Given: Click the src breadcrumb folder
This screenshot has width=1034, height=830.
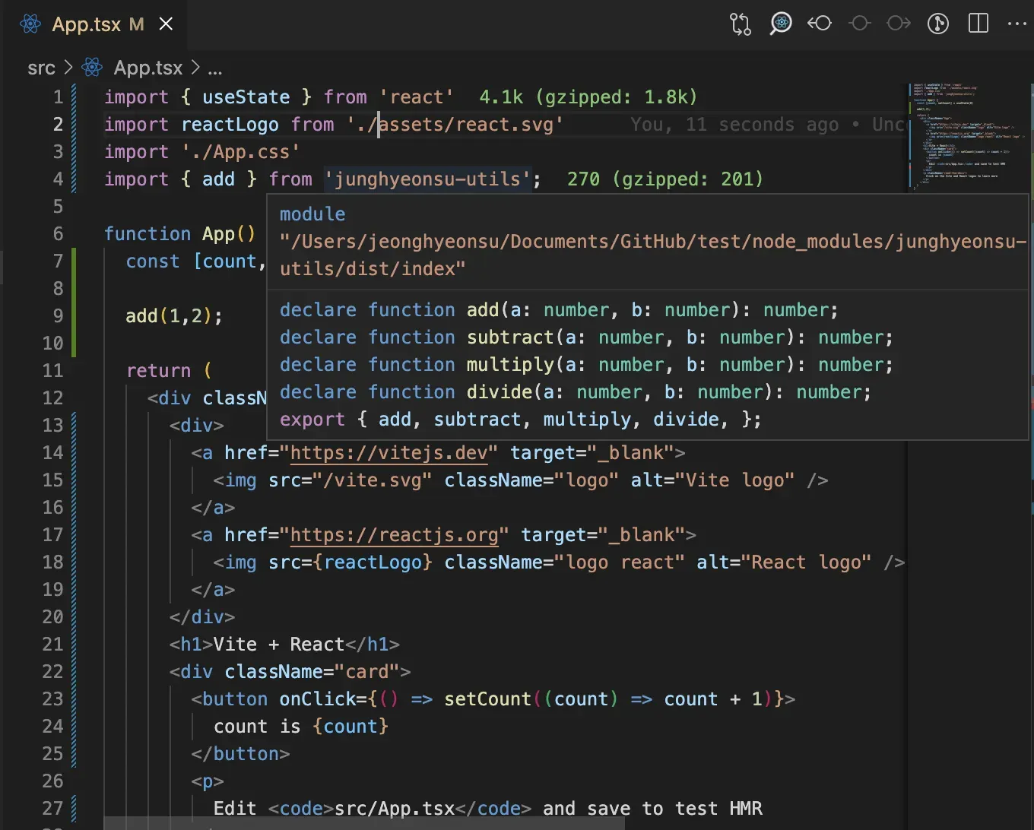Looking at the screenshot, I should pyautogui.click(x=41, y=68).
